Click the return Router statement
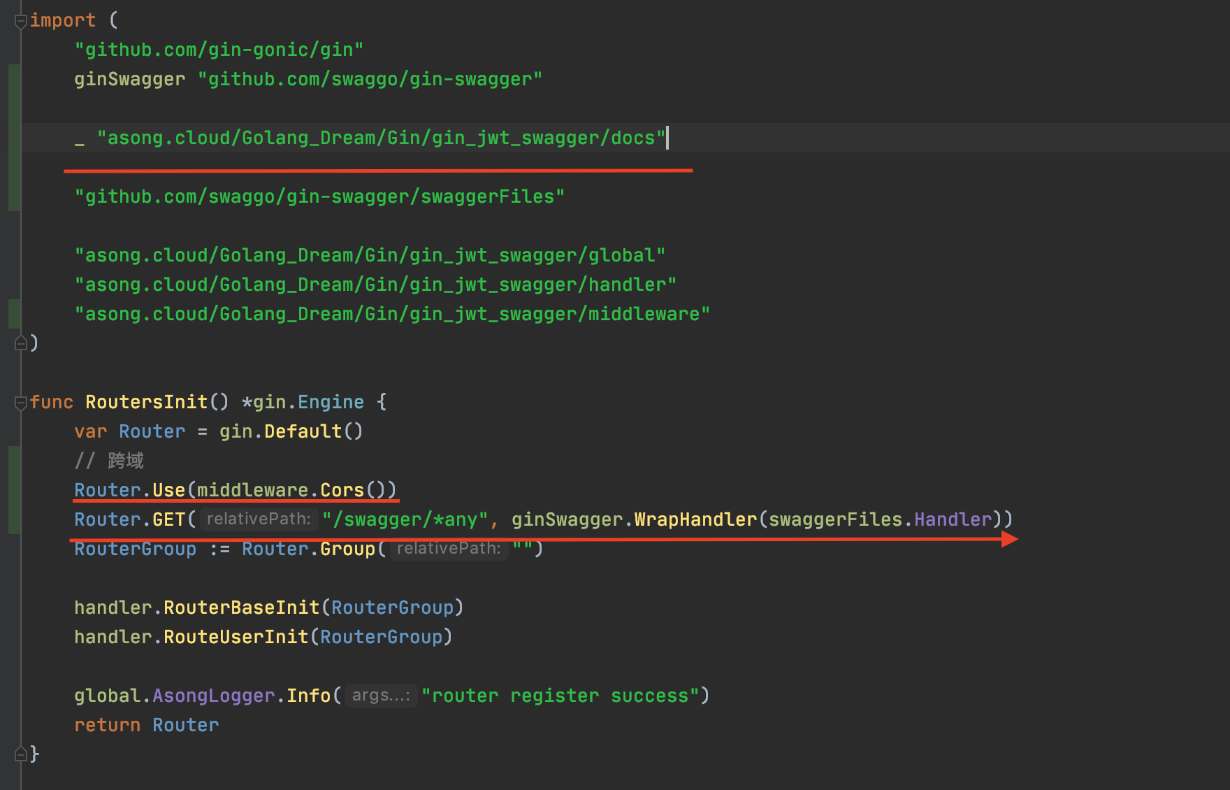Image resolution: width=1230 pixels, height=790 pixels. tap(147, 725)
